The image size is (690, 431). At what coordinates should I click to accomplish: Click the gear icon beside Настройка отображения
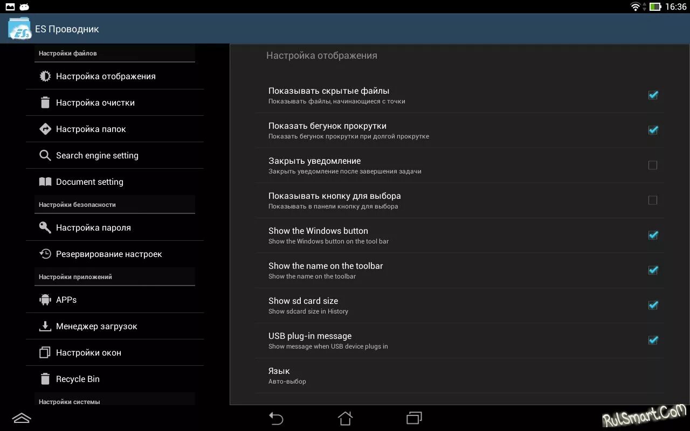coord(45,77)
